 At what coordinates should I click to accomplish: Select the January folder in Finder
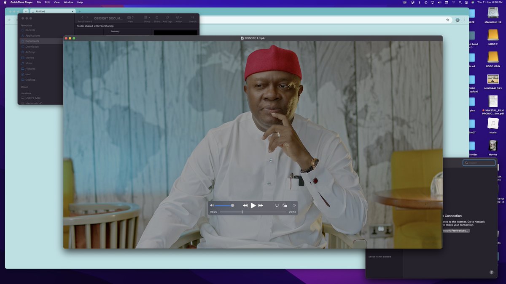click(115, 31)
